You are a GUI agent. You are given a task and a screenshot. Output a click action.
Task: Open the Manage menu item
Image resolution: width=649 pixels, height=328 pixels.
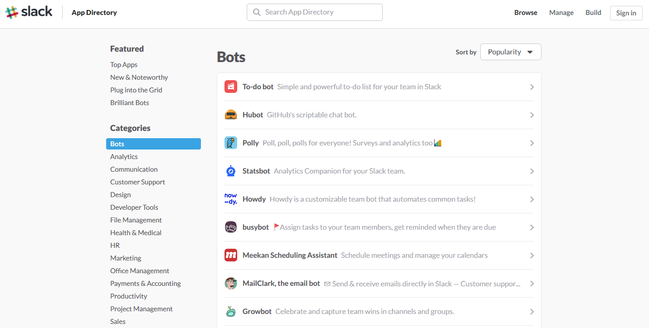click(561, 13)
